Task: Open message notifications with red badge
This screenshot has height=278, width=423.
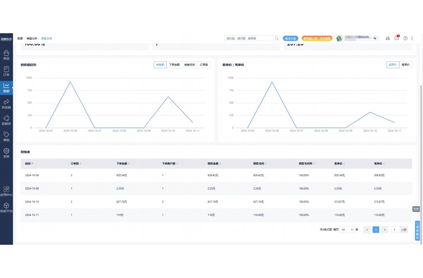Action: pos(397,38)
